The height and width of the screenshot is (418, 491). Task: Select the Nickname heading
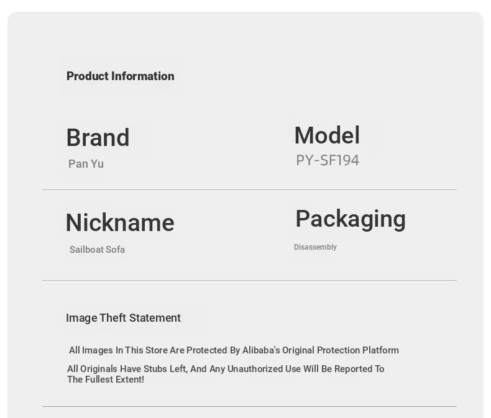point(120,222)
